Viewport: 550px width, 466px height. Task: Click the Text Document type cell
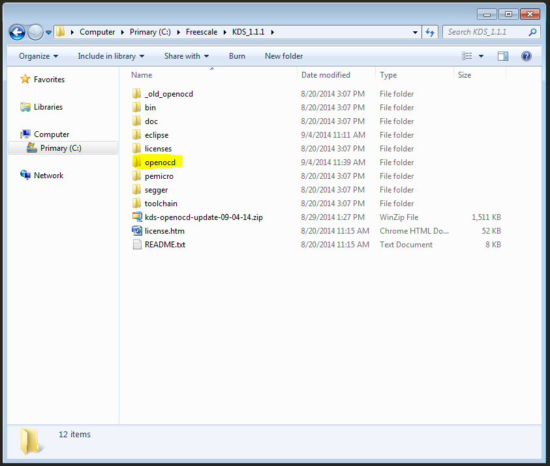point(406,245)
